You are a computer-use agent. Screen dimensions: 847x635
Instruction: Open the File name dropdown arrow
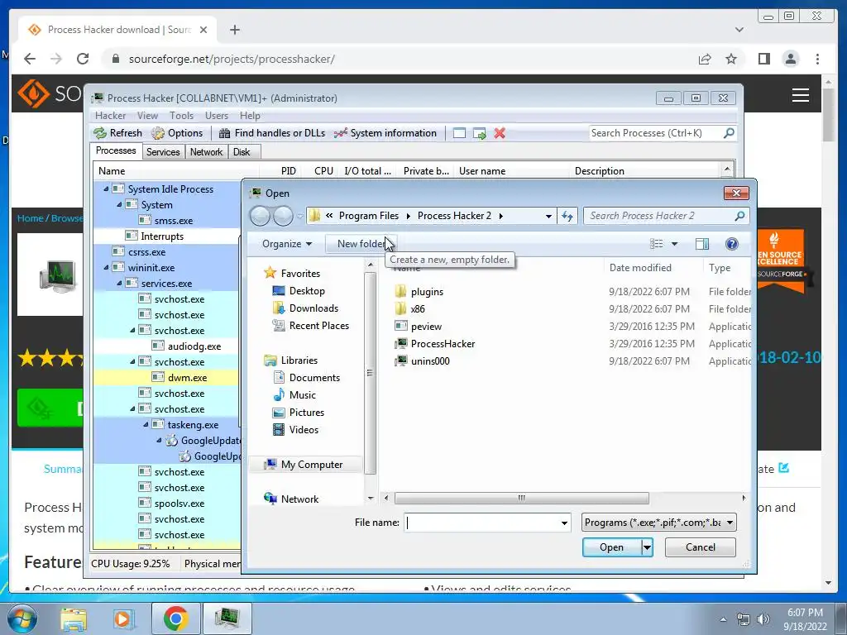(564, 523)
